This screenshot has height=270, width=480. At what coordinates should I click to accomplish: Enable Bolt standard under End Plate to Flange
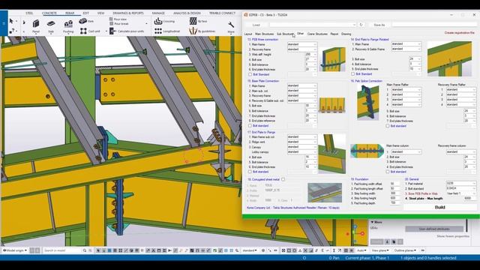pyautogui.click(x=250, y=172)
